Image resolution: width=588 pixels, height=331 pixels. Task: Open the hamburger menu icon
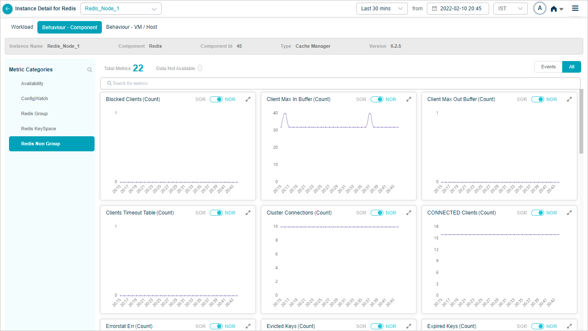tap(575, 9)
